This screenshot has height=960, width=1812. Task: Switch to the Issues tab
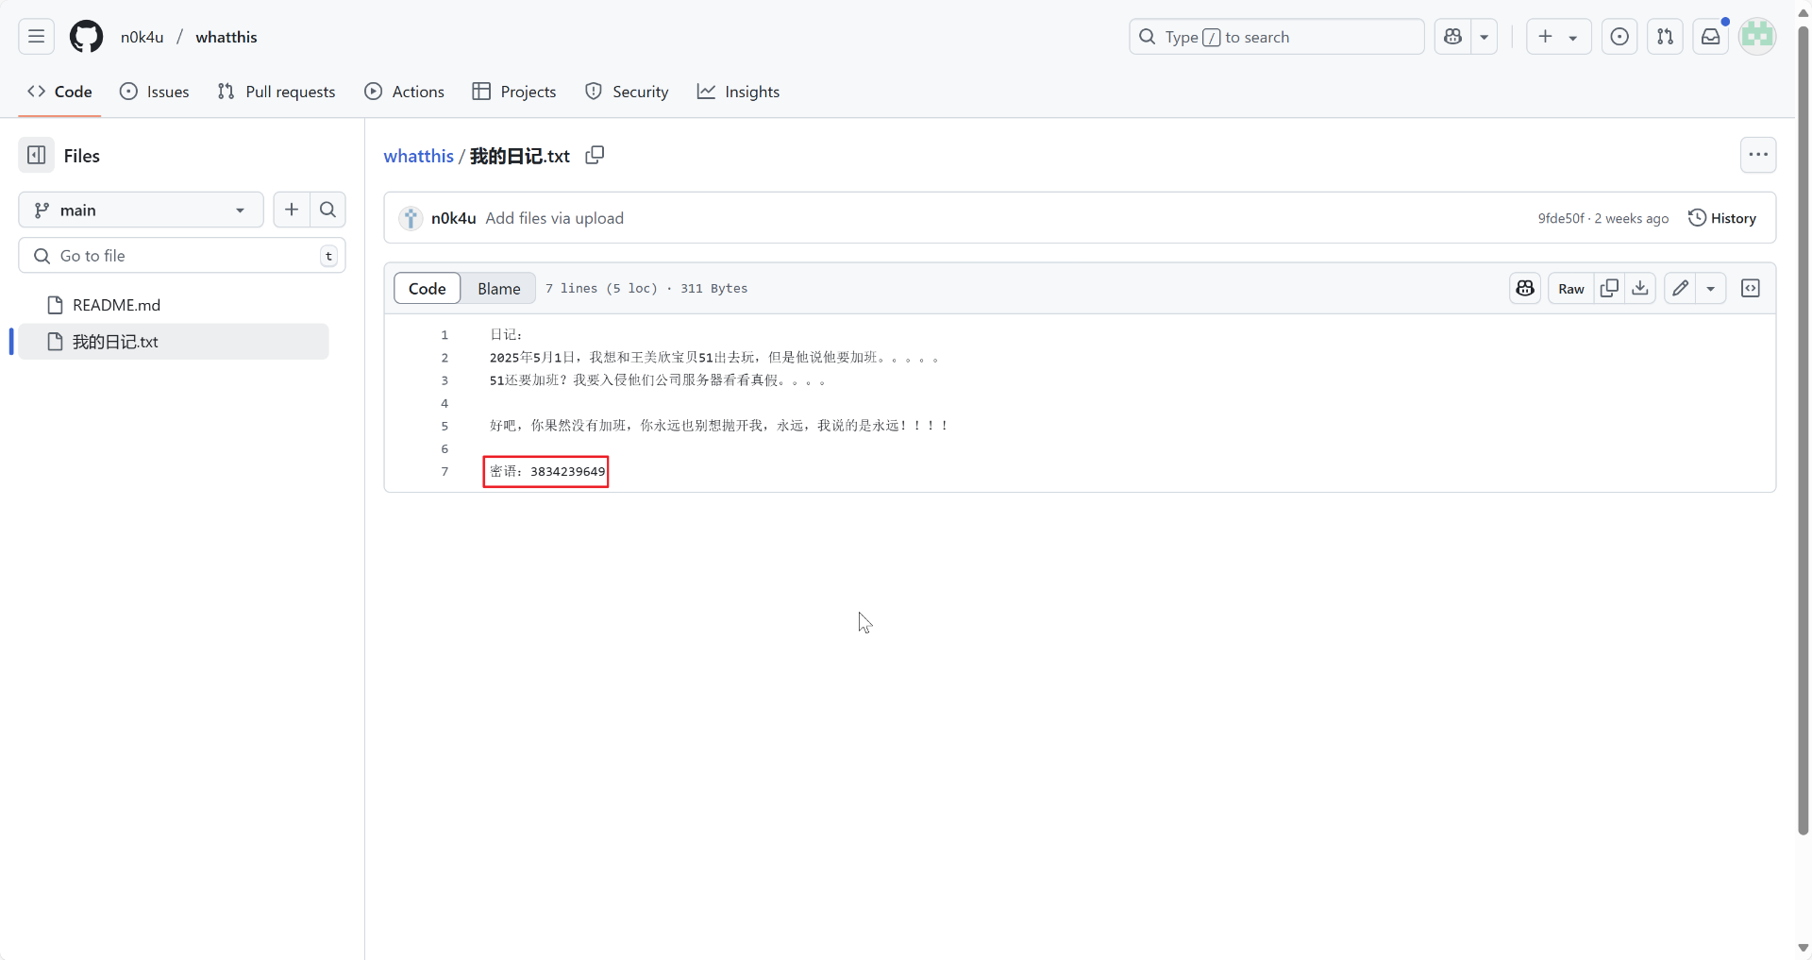click(155, 92)
